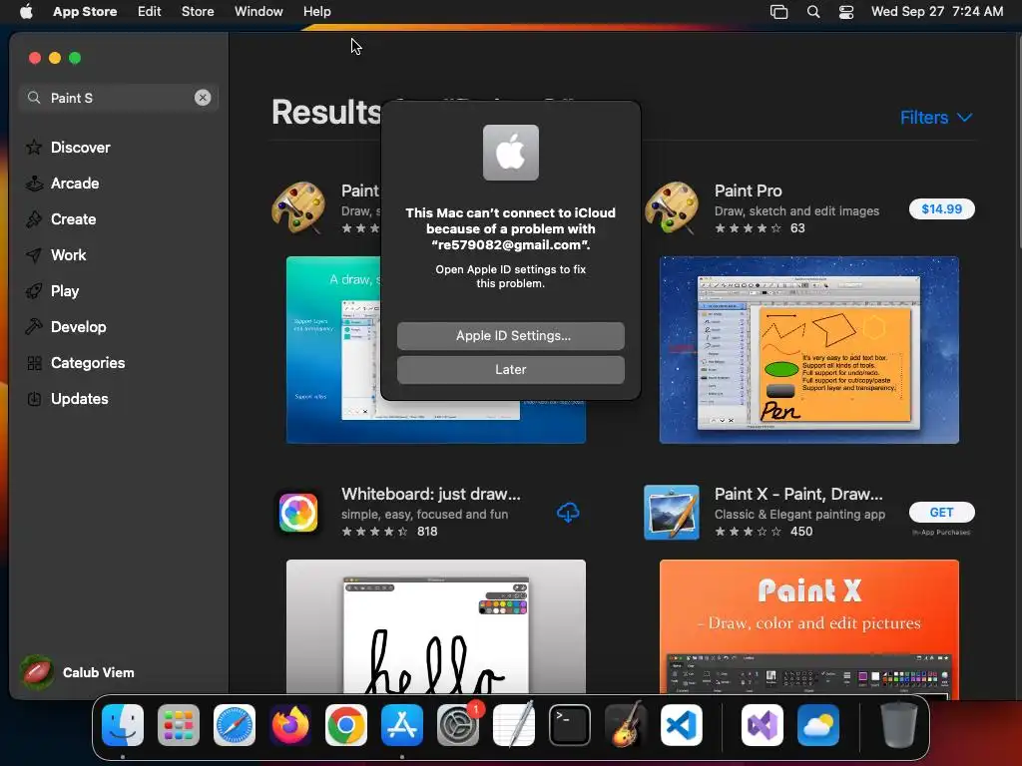Click the Updates download icon
Image resolution: width=1022 pixels, height=766 pixels.
click(34, 399)
